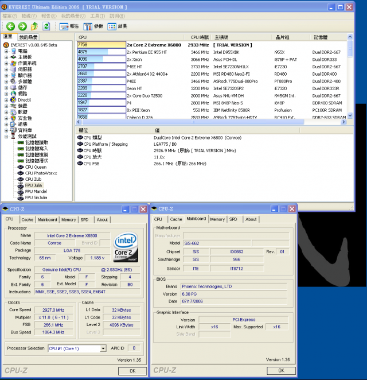Select the 主機板 motherboard icon in tree
This screenshot has height=380, width=367.
pos(14,57)
